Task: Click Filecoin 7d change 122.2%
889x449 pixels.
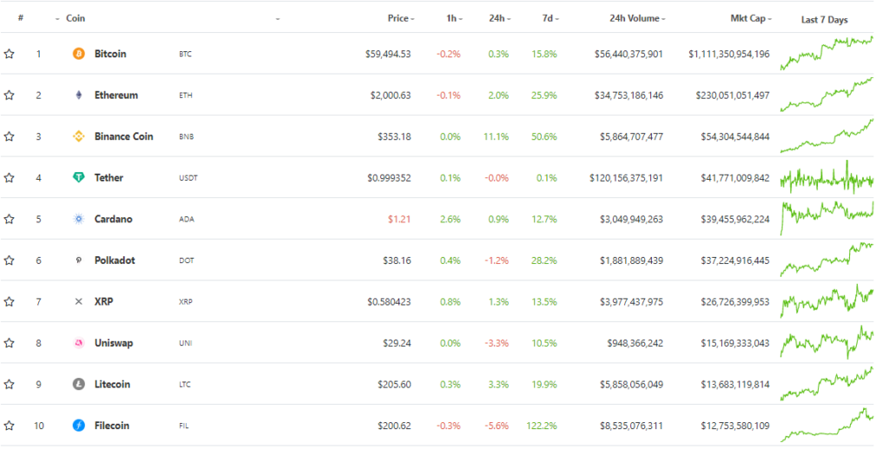Action: pos(542,426)
